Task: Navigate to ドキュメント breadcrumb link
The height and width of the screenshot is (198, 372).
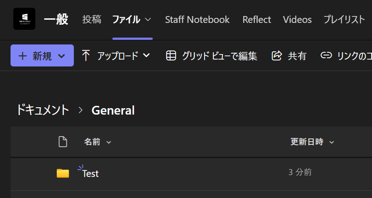Action: 43,110
